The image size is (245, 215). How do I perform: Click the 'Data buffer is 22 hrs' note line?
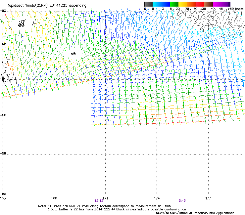coord(117,209)
